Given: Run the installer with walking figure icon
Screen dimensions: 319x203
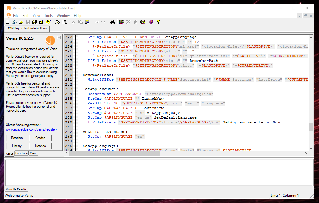Looking at the screenshot, I should pos(135,22).
